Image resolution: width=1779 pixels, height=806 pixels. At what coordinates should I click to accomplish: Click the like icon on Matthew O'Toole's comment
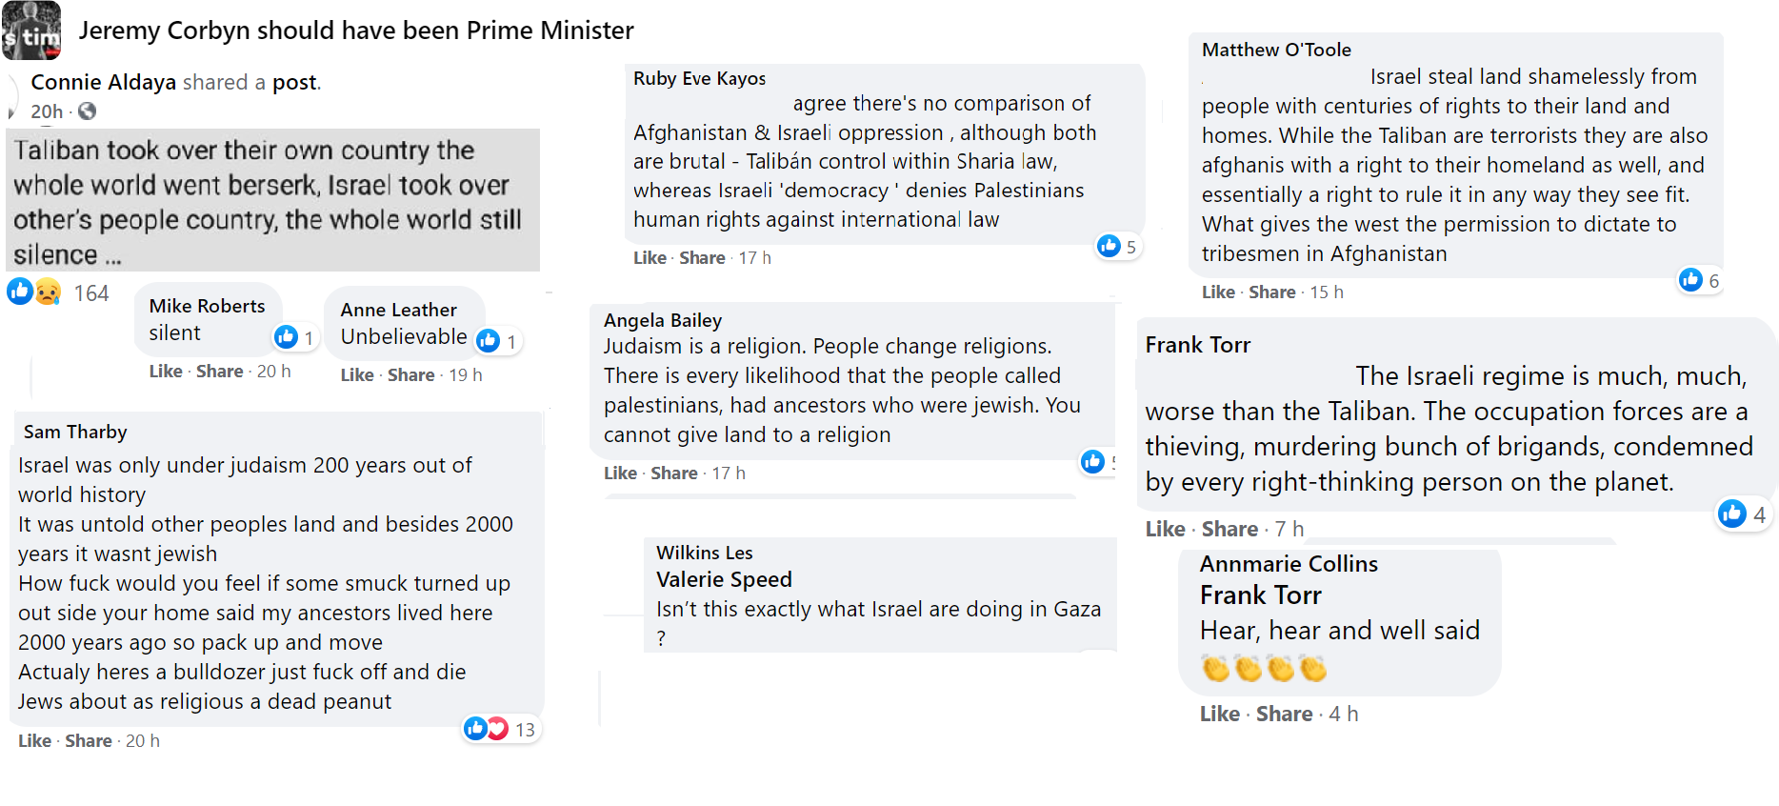pyautogui.click(x=1690, y=279)
